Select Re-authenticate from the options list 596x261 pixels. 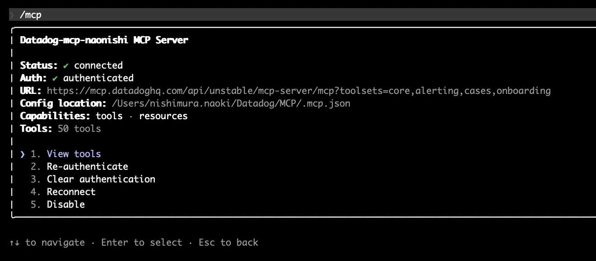(88, 166)
